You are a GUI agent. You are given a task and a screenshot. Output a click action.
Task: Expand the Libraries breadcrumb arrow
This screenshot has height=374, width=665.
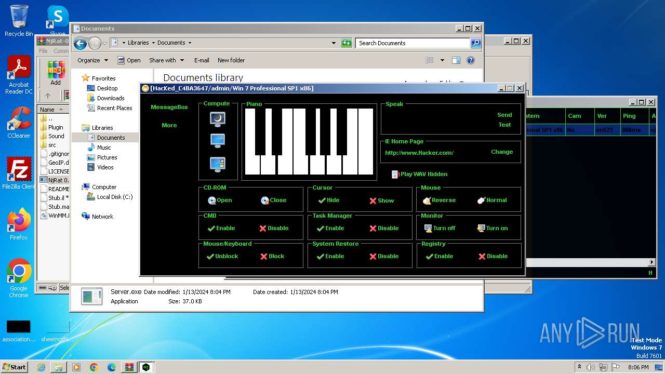pos(153,43)
